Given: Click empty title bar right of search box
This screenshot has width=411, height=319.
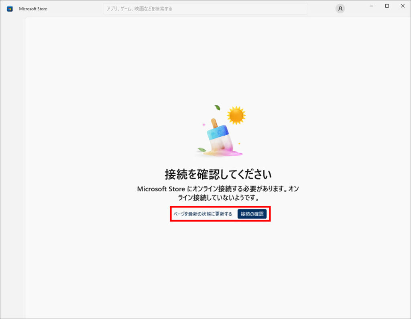Looking at the screenshot, I should [x=321, y=8].
